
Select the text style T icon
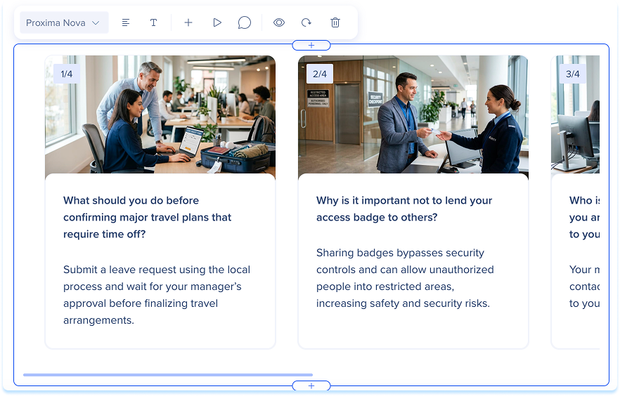coord(153,23)
